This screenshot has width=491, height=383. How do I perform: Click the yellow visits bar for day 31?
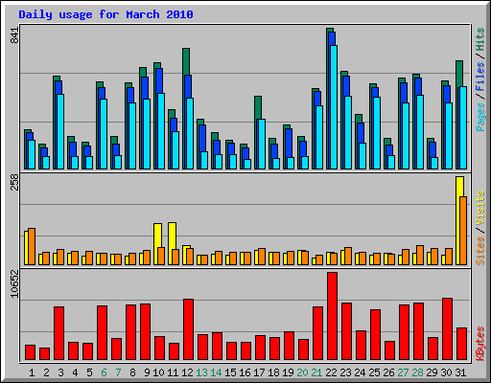459,220
